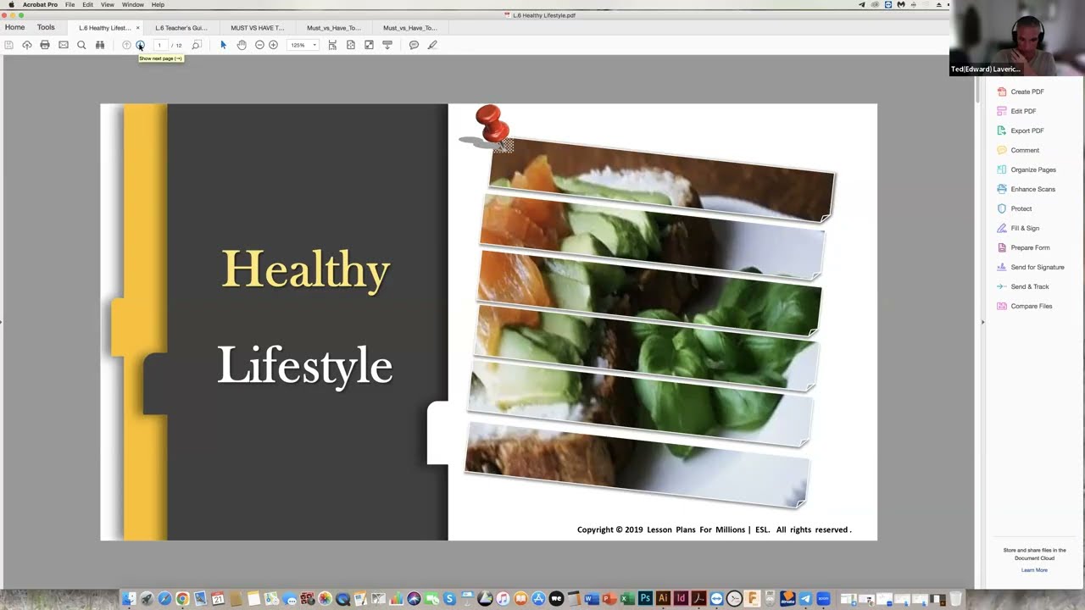Zoom in with plus icon
The height and width of the screenshot is (610, 1085).
point(273,45)
